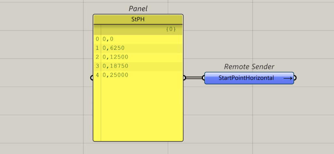Click the panel row showing 0,0
Screen dimensions: 334x154
(108, 39)
